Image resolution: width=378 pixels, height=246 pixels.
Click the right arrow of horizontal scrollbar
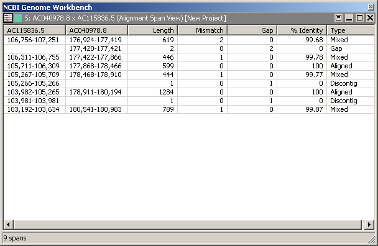(369, 224)
